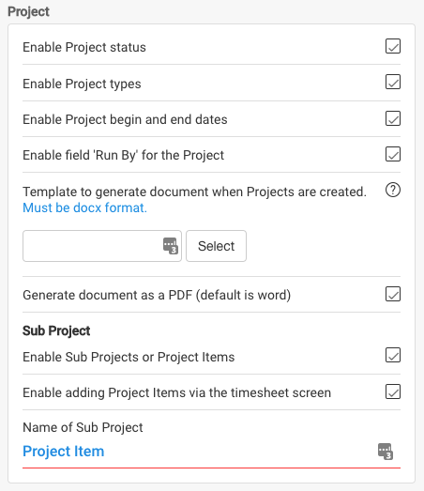This screenshot has width=424, height=491.
Task: Click the Enable Project status label
Action: click(x=84, y=47)
